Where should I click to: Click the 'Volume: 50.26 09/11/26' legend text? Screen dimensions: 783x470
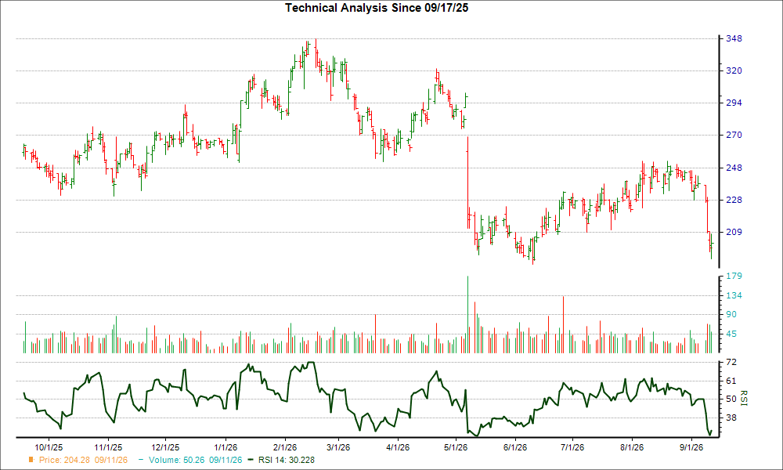[195, 460]
